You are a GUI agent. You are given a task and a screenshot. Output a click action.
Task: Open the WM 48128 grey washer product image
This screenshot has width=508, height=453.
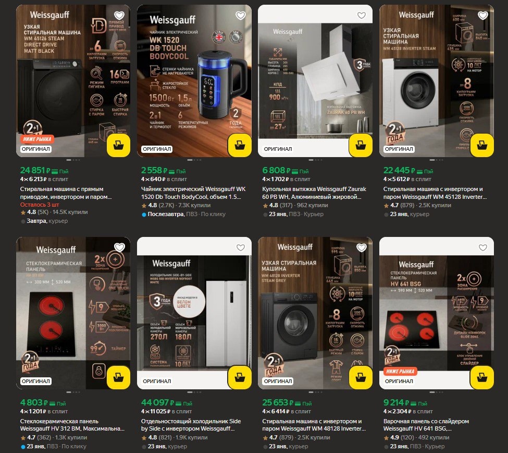point(315,313)
